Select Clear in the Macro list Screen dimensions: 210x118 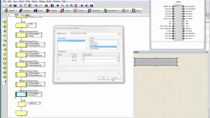[x=92, y=41]
